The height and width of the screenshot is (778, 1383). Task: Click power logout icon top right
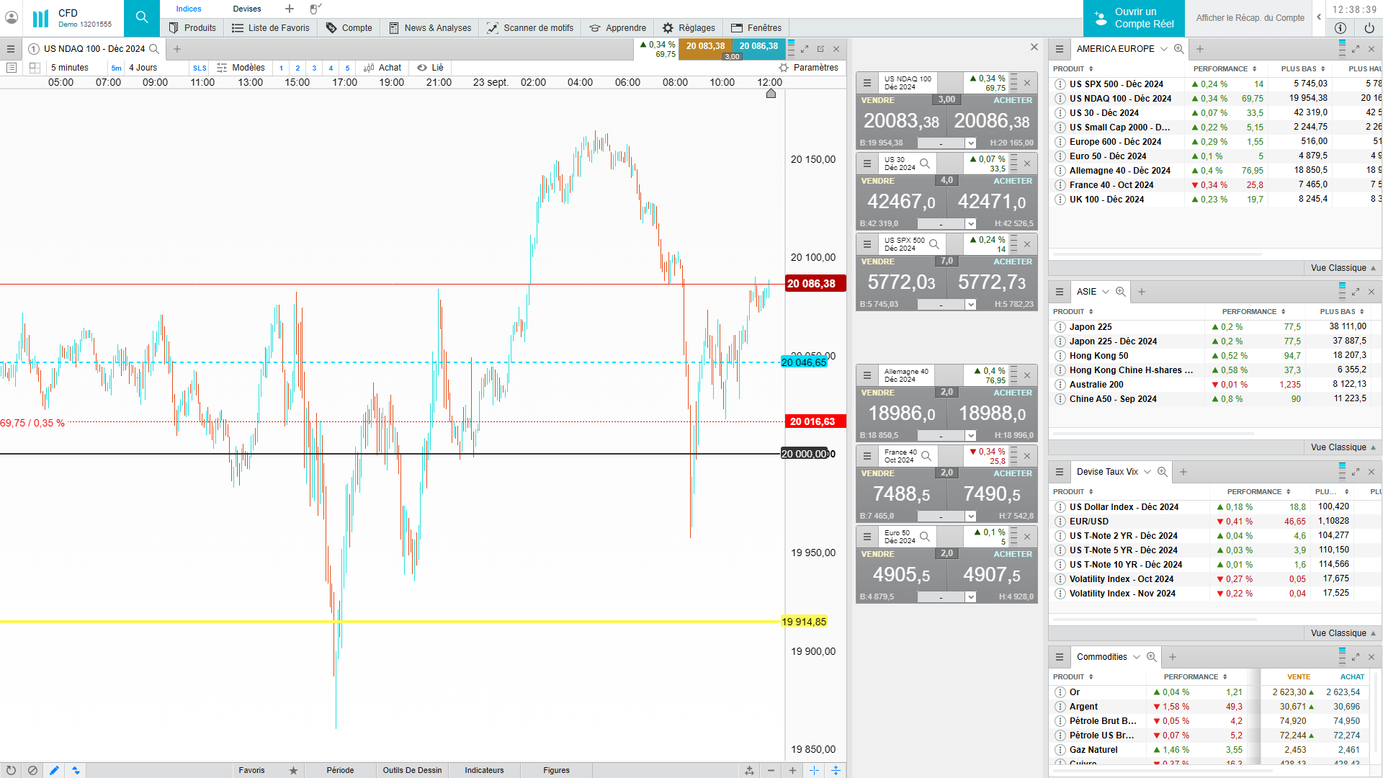pyautogui.click(x=1369, y=28)
